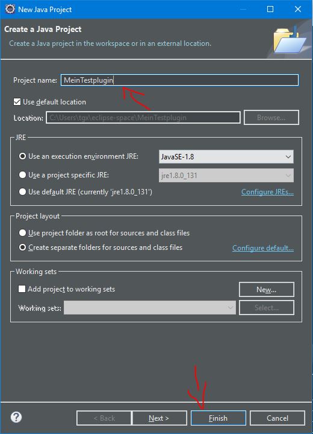Close the New Java Project dialog
The image size is (313, 434).
298,9
